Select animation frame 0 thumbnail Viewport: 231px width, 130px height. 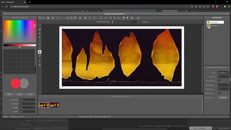[x=44, y=105]
